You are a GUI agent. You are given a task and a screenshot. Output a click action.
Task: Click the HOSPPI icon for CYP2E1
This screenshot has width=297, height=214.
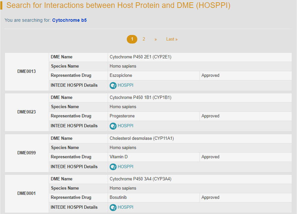(113, 85)
